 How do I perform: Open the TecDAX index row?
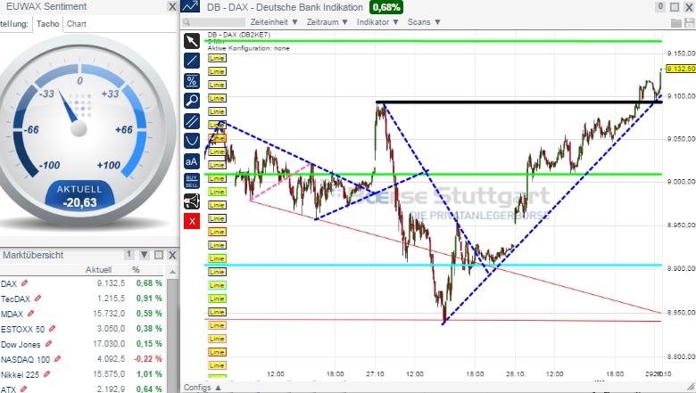coord(82,299)
